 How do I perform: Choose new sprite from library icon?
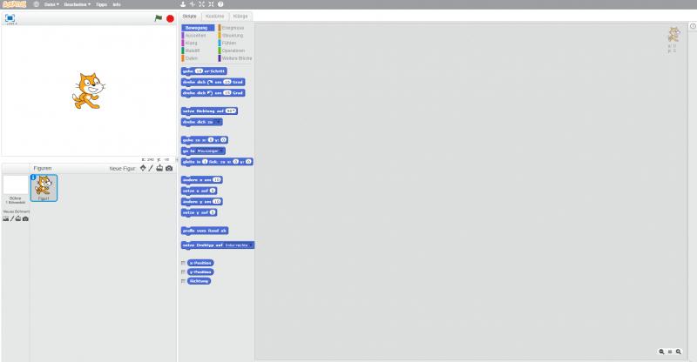tap(143, 168)
